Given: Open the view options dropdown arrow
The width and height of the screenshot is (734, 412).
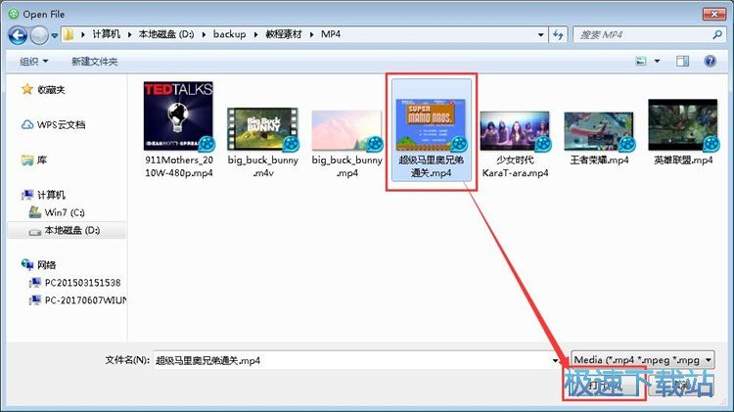Looking at the screenshot, I should [x=657, y=62].
